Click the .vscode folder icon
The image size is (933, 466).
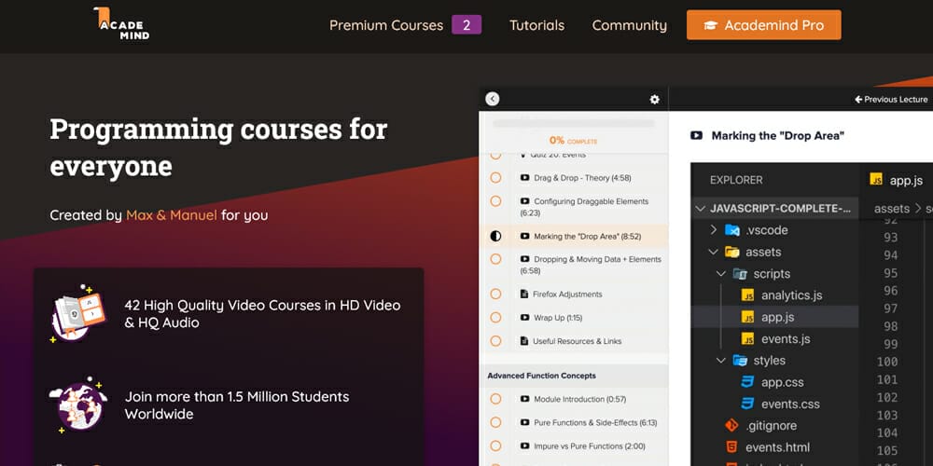731,230
